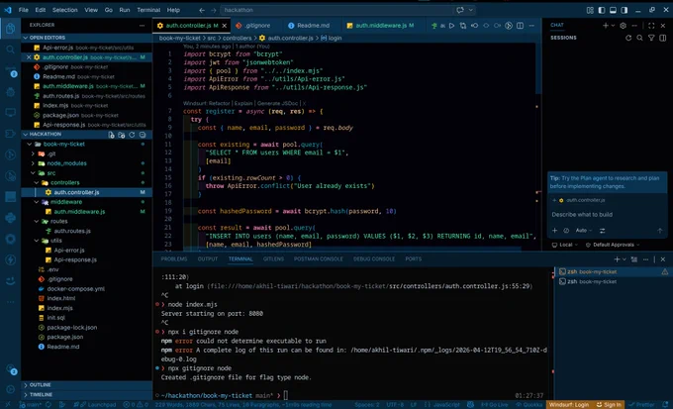Collapse the OPEN EDITORS section

[46, 38]
